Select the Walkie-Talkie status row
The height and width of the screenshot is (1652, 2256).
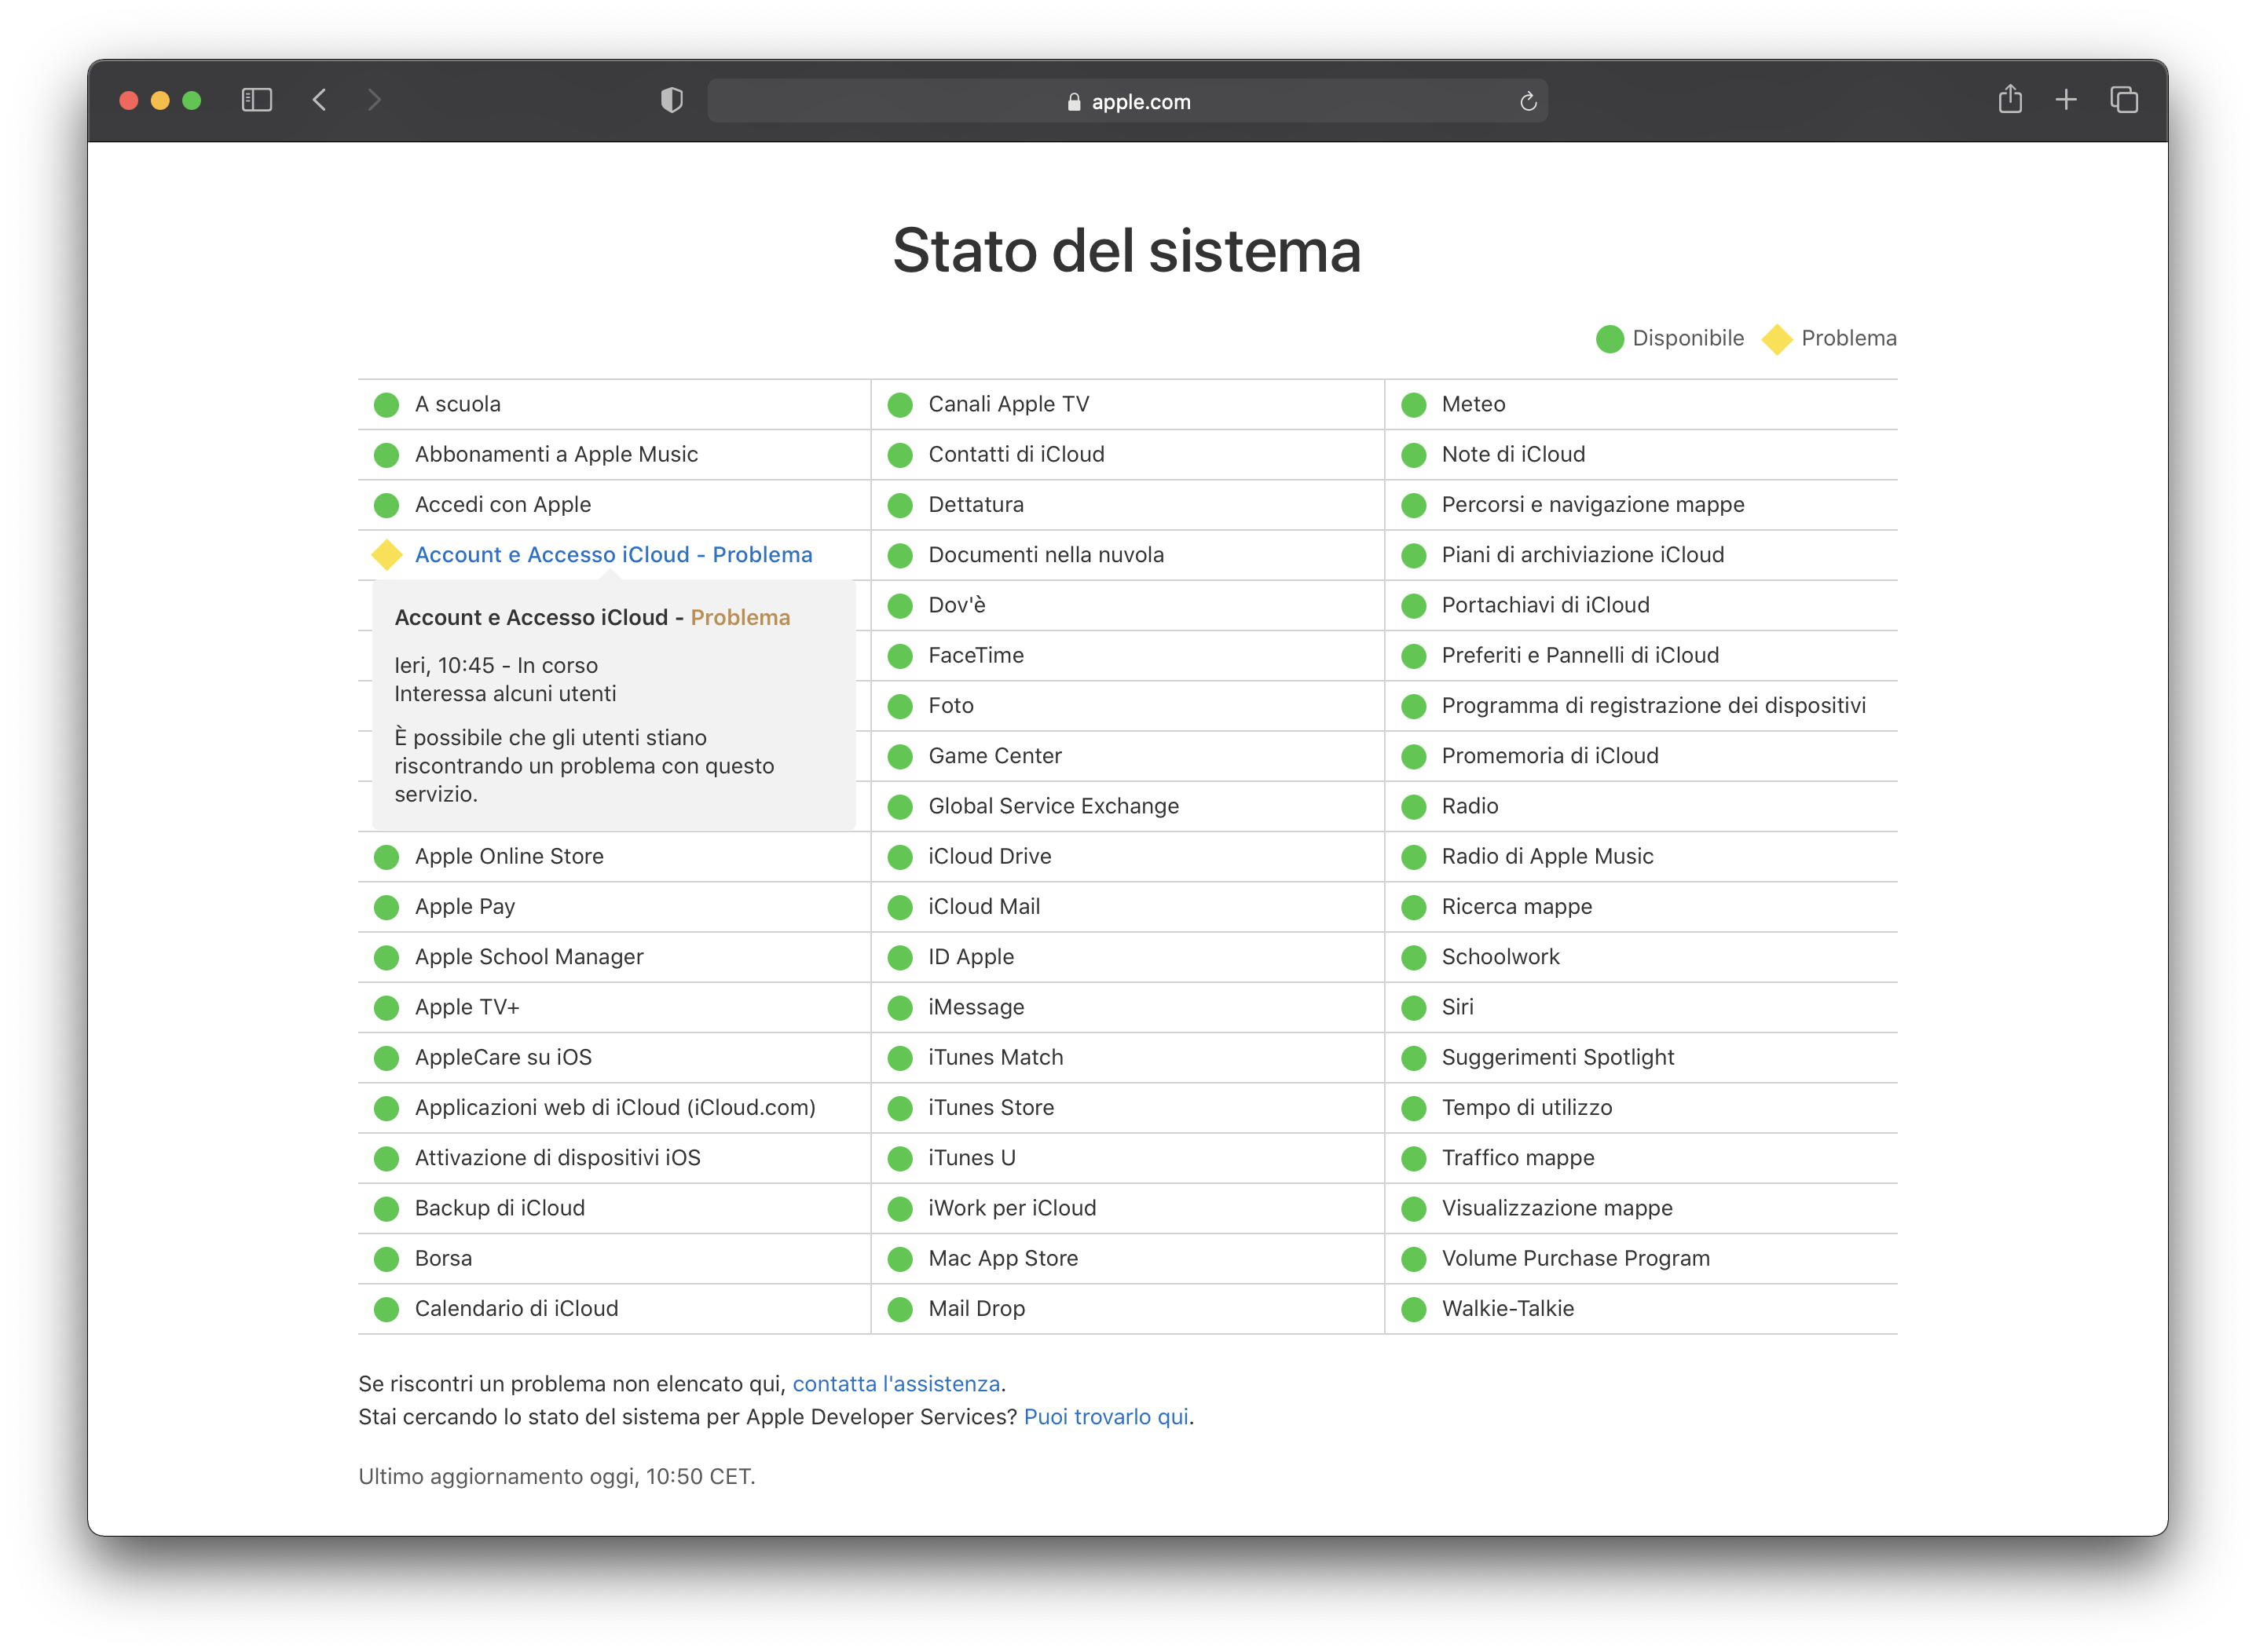(x=1507, y=1308)
